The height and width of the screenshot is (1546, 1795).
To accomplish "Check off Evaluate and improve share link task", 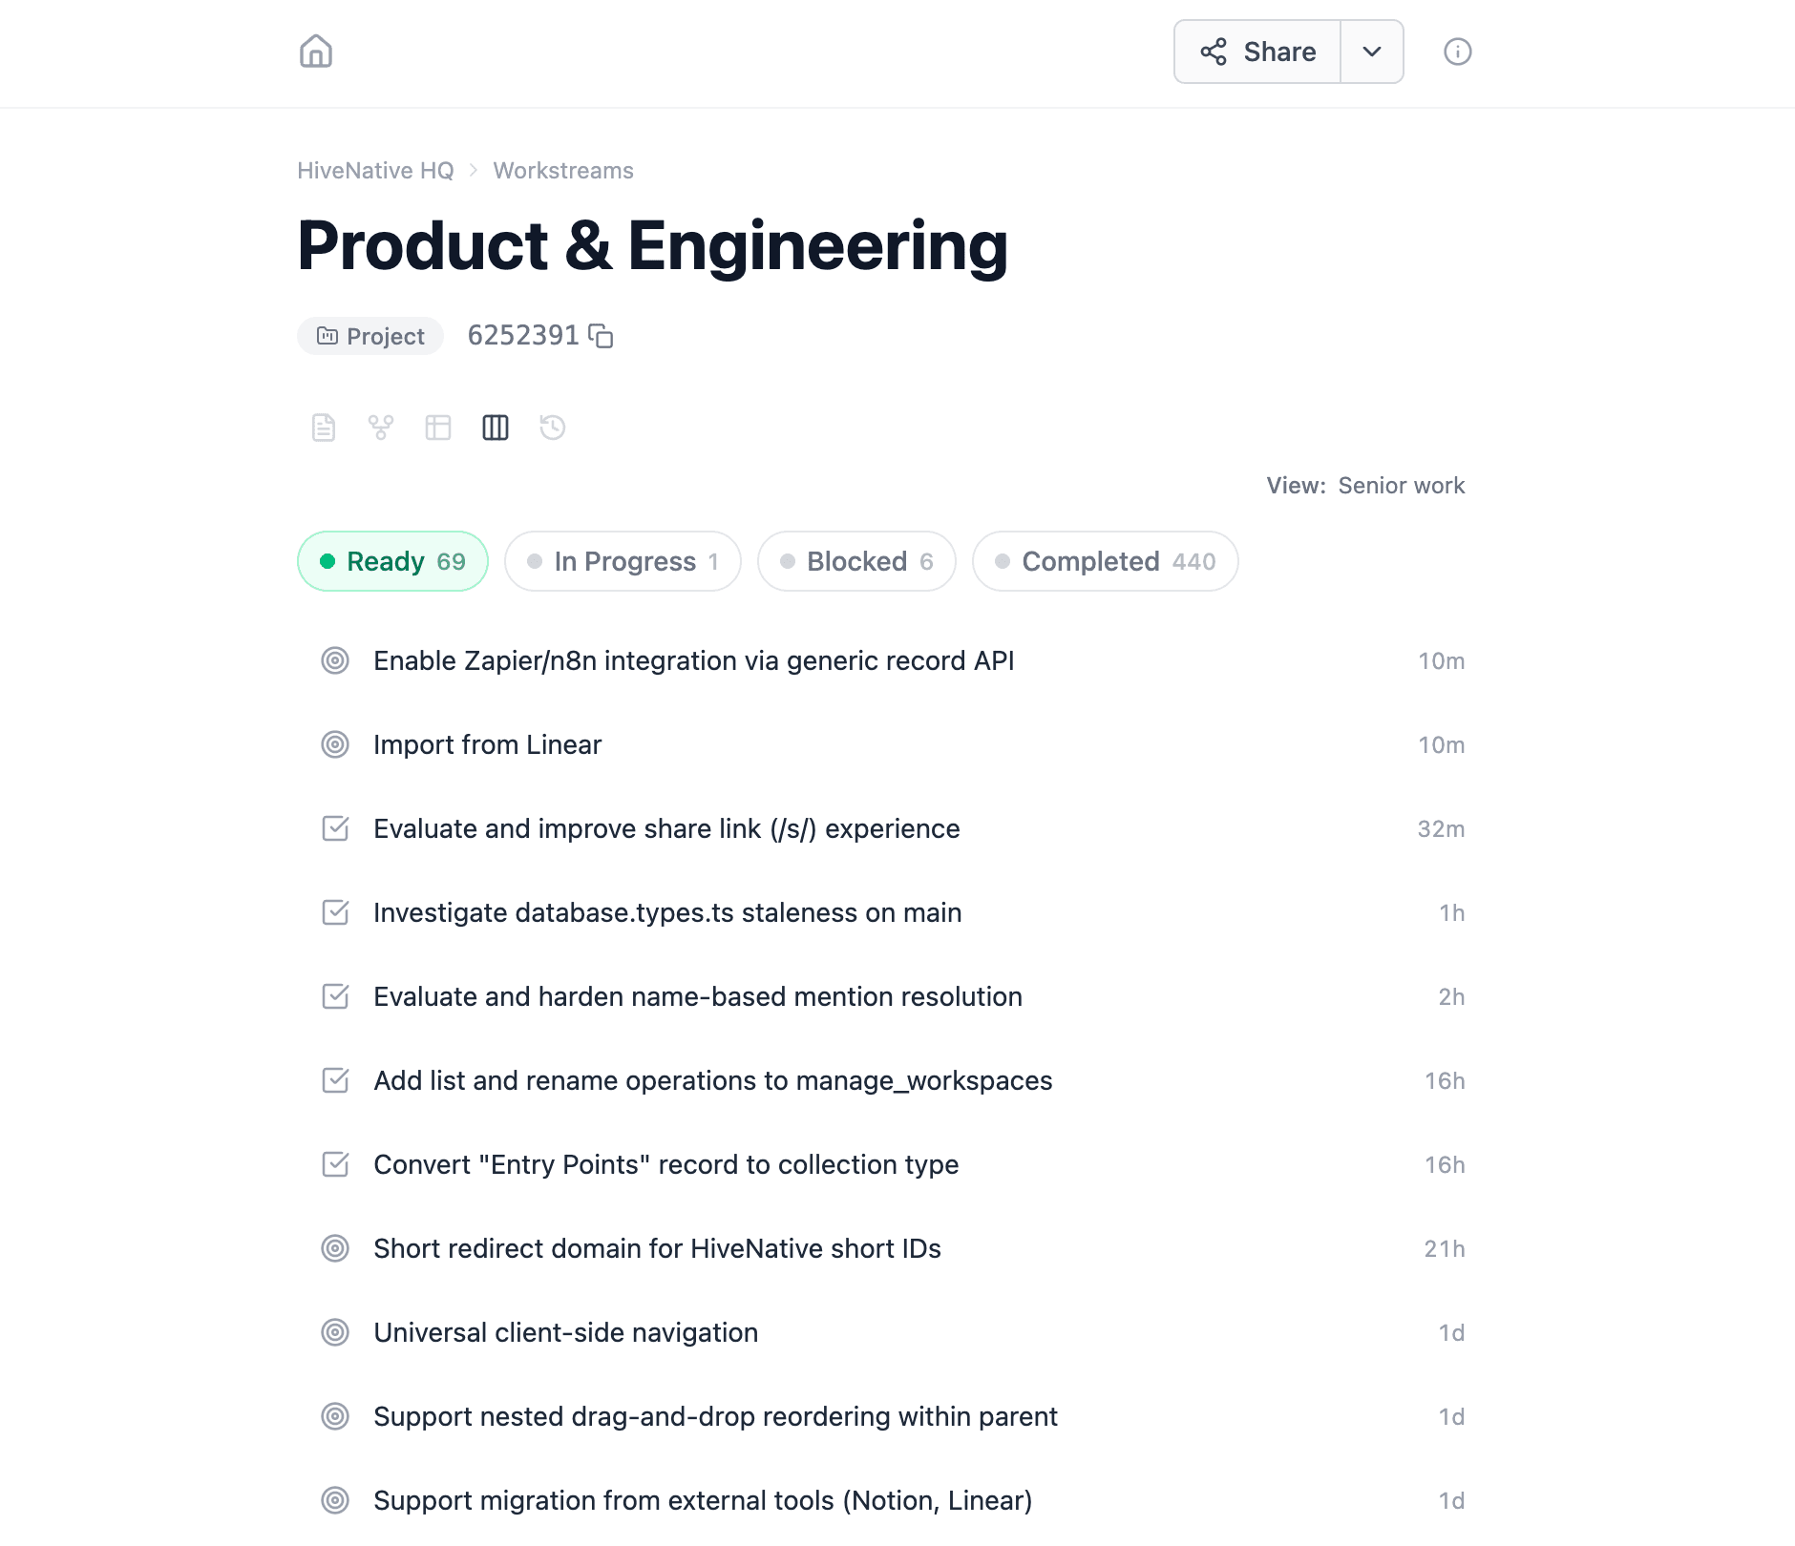I will pyautogui.click(x=335, y=828).
